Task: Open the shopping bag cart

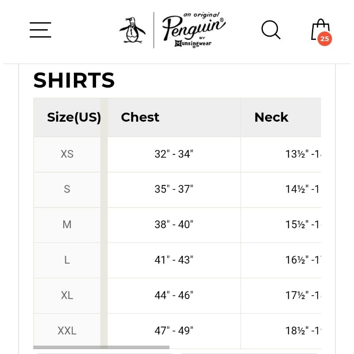Action: pos(321,31)
